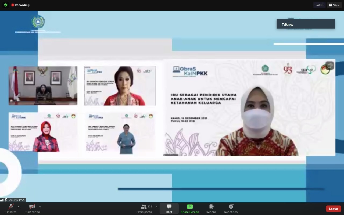344x215 pixels.
Task: Open the Participants panel
Action: [x=144, y=208]
